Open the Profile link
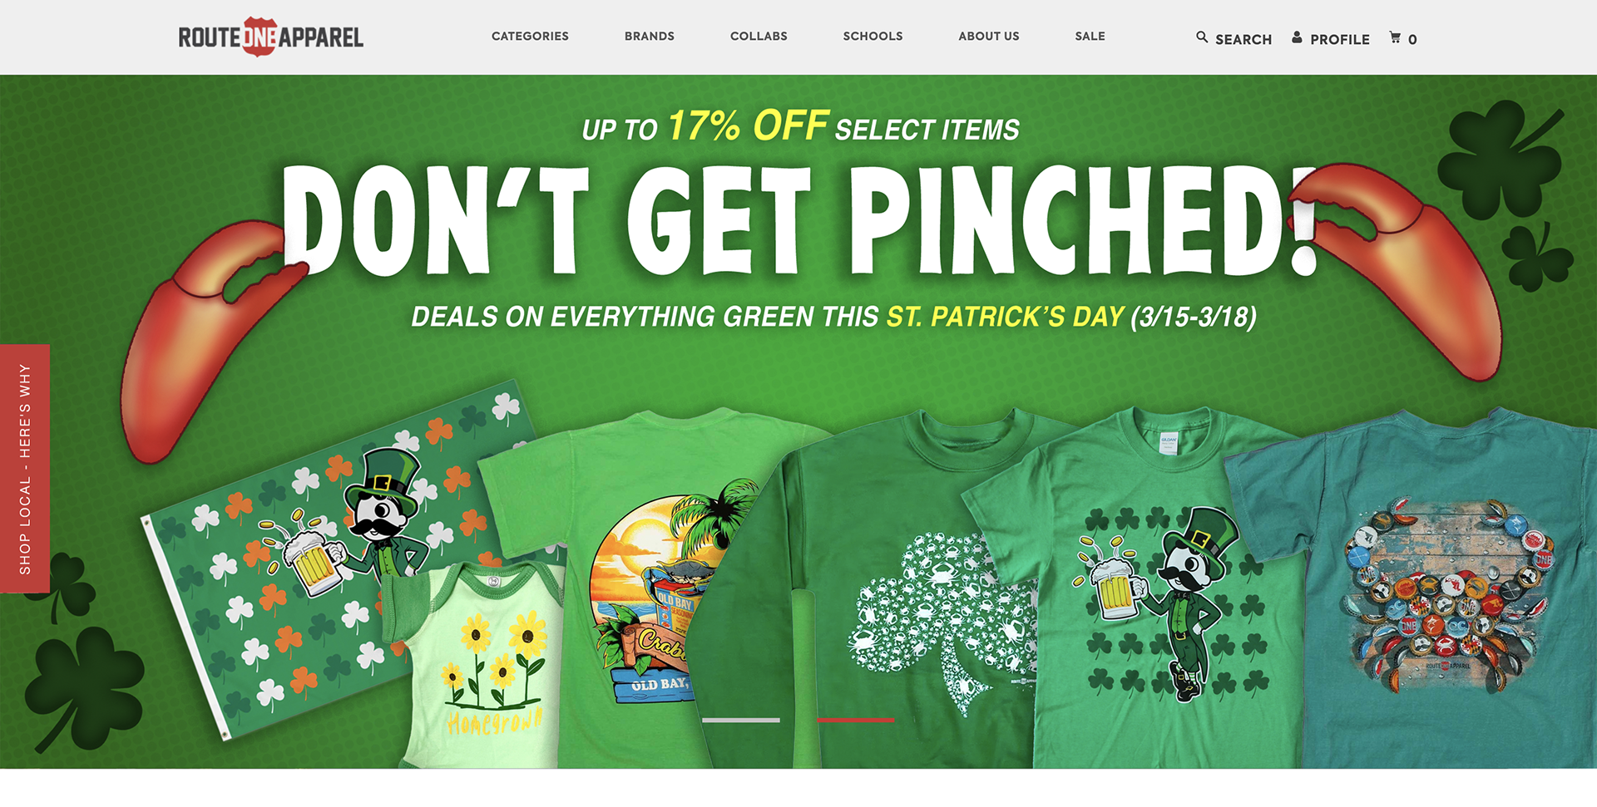The image size is (1597, 807). [1340, 39]
